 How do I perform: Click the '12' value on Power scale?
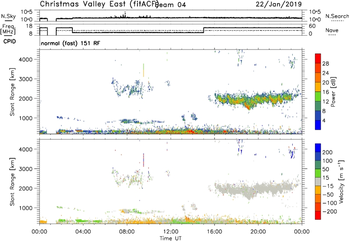click(325, 102)
